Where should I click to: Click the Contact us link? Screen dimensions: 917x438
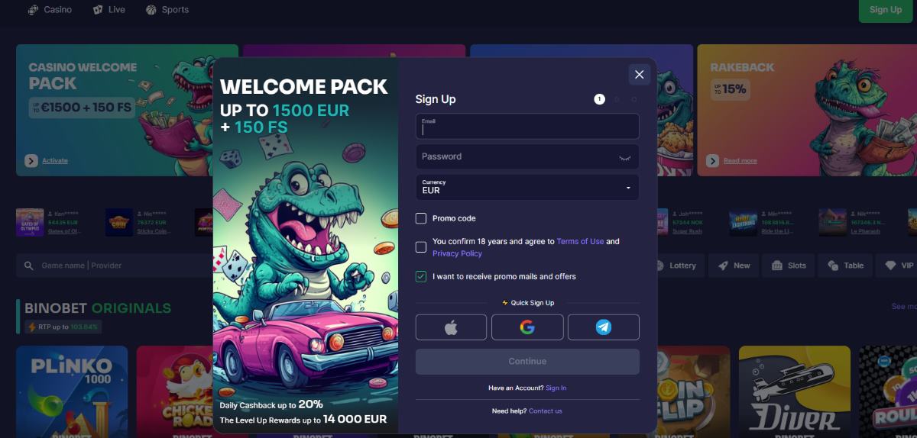[545, 411]
